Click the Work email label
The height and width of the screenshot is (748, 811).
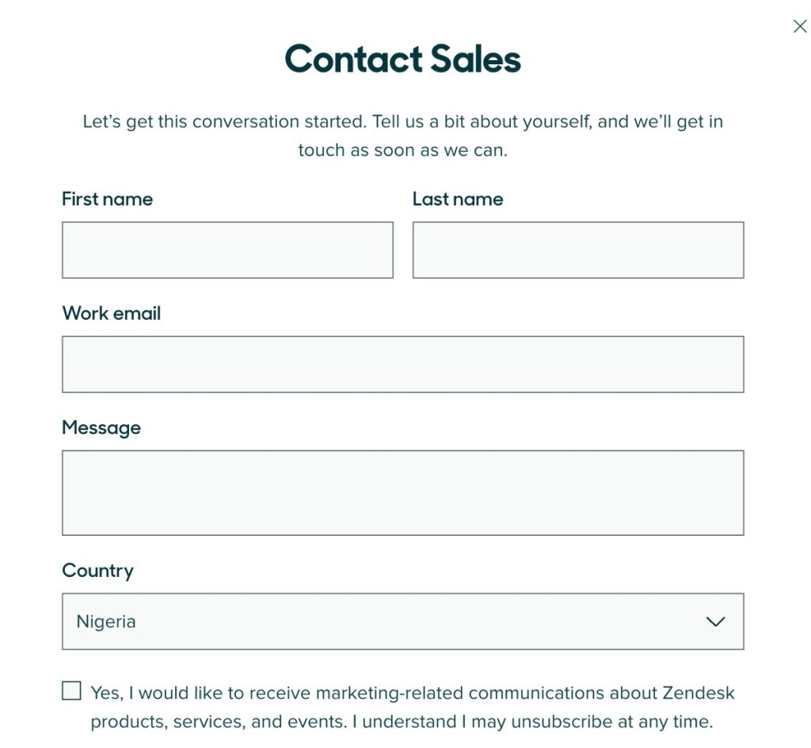coord(112,313)
